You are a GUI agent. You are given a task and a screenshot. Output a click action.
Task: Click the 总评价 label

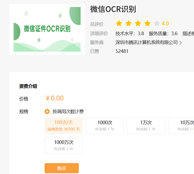click(97, 24)
